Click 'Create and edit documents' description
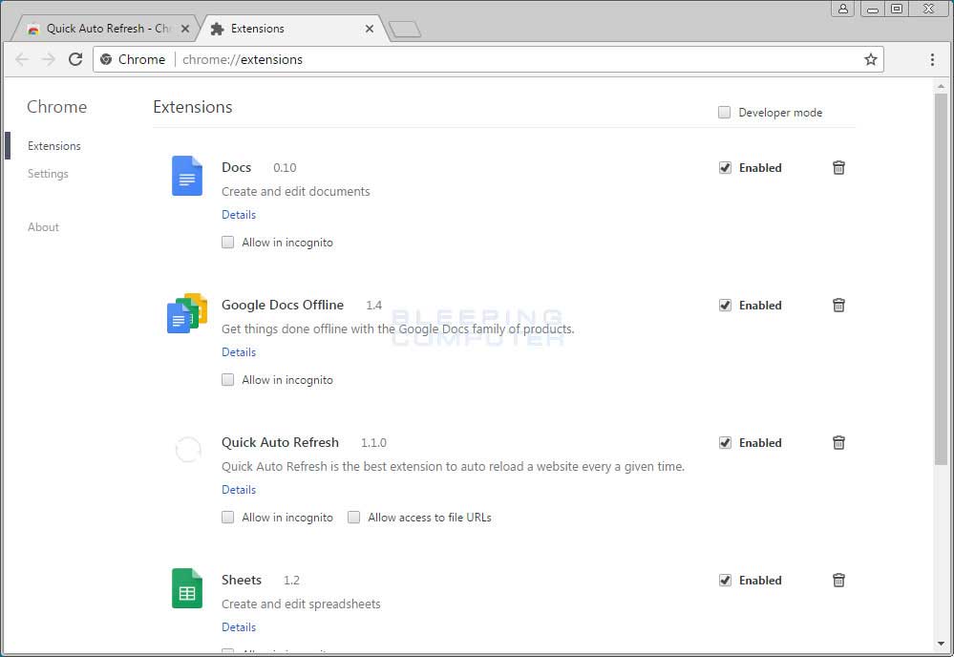The height and width of the screenshot is (657, 954). 296,192
